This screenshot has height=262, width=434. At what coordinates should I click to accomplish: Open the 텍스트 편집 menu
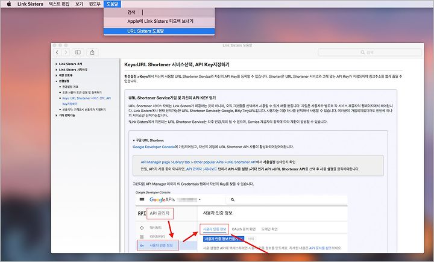pos(59,4)
